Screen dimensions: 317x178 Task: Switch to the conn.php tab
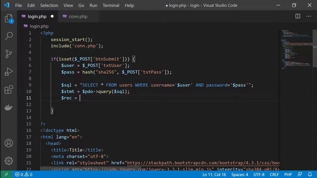[x=78, y=16]
